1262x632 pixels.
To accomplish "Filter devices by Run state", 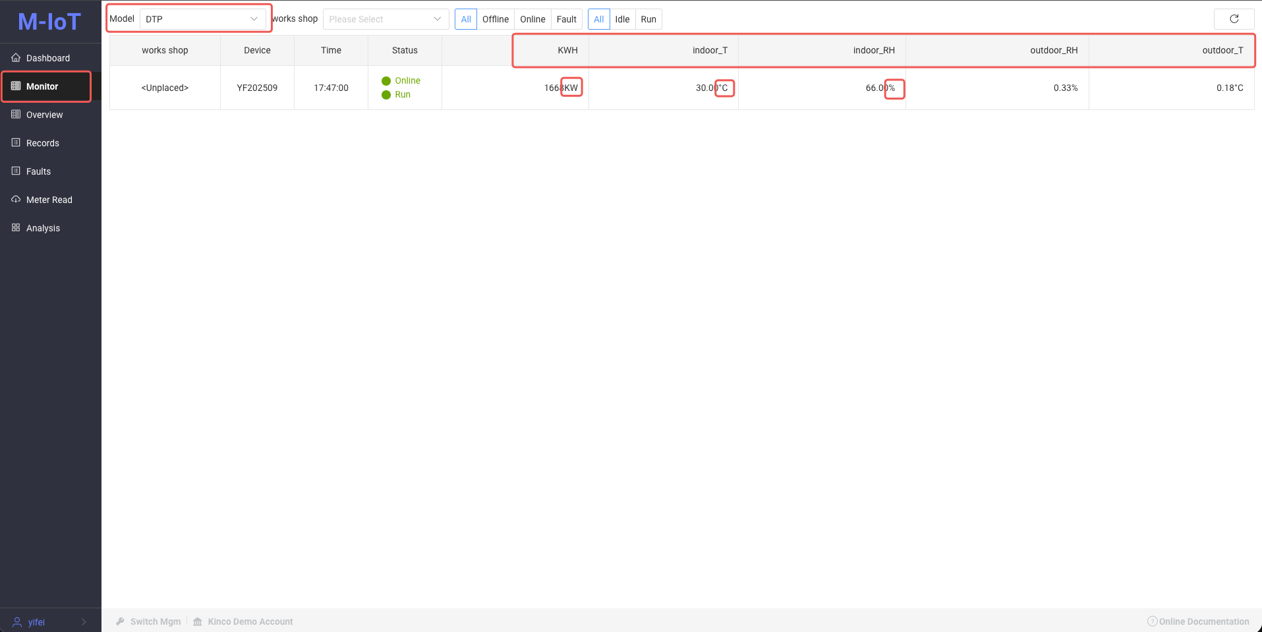I will coord(648,19).
